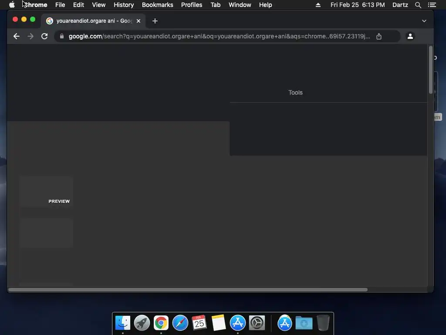Open Calendar showing 25 in the Dock
The height and width of the screenshot is (335, 446).
199,323
